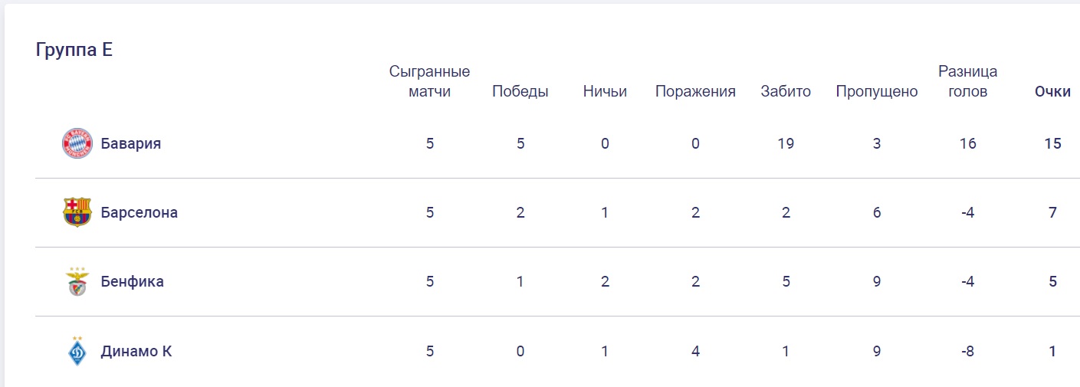
Task: Open the Бавария team link
Action: 131,143
